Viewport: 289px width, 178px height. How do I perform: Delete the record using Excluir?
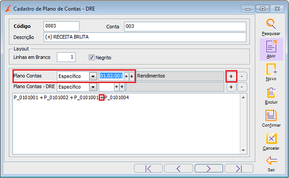[271, 96]
